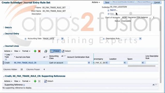The image size is (165, 93).
Task: Open Supporting References Format menu
Action: click(26, 81)
